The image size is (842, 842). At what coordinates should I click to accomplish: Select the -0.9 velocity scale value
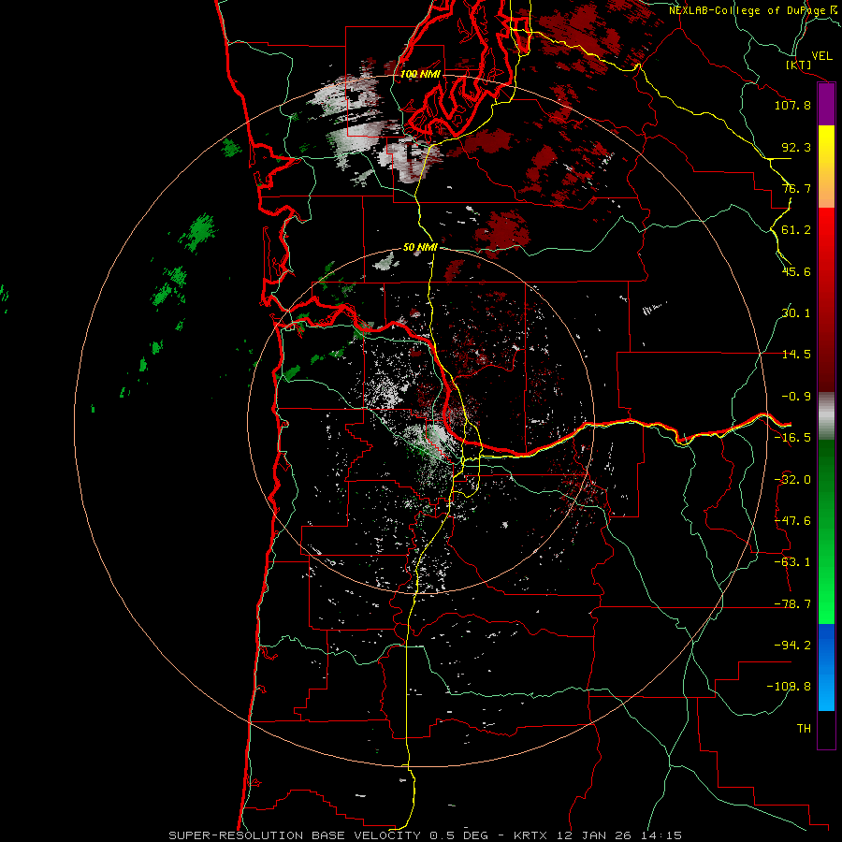tap(796, 397)
